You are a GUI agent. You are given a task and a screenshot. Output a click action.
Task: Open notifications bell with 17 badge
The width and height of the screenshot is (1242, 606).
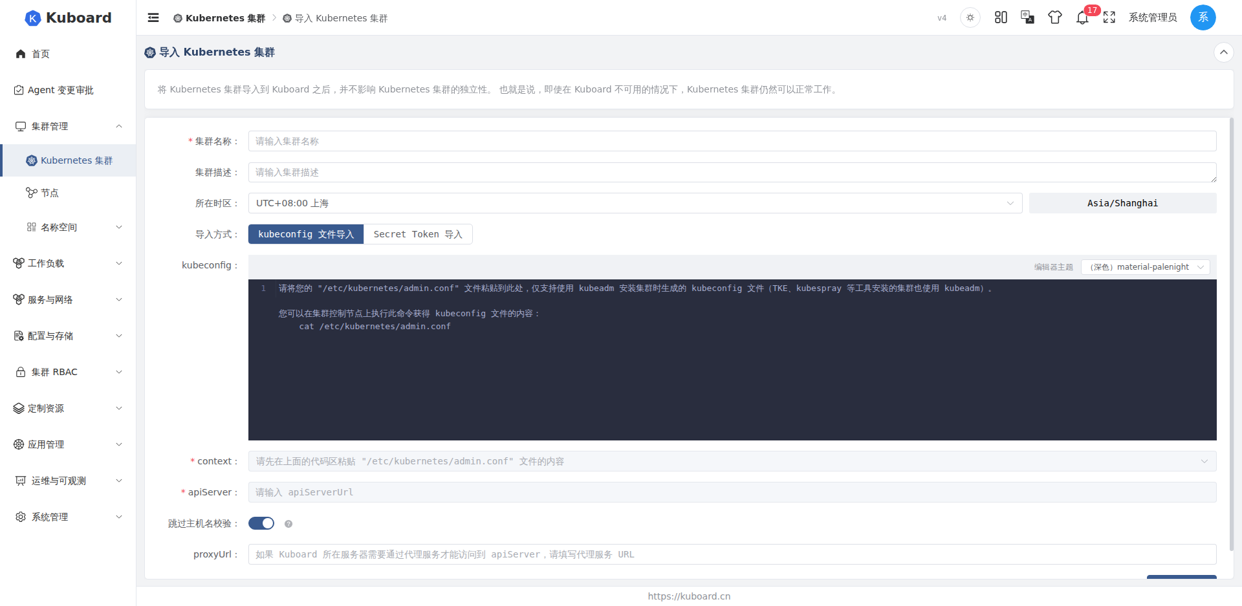pos(1082,17)
